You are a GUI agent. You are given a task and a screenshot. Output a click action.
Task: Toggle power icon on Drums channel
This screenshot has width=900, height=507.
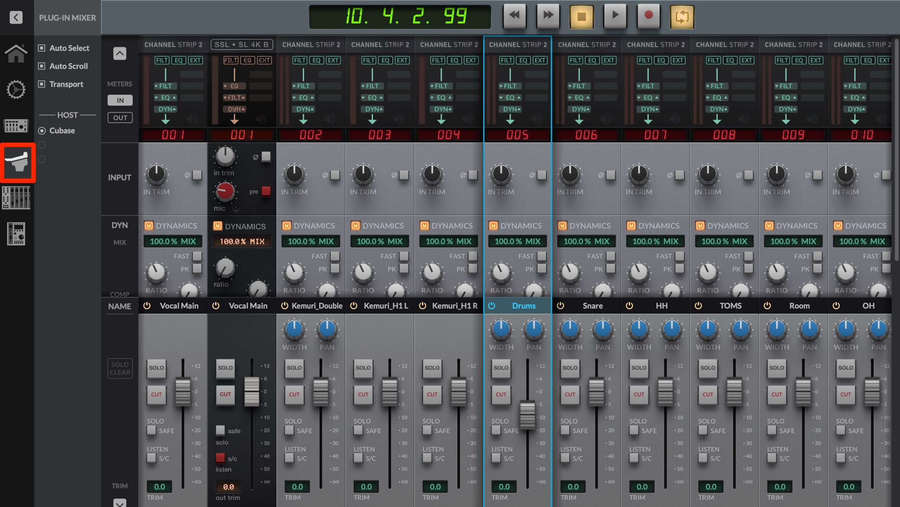(x=491, y=306)
